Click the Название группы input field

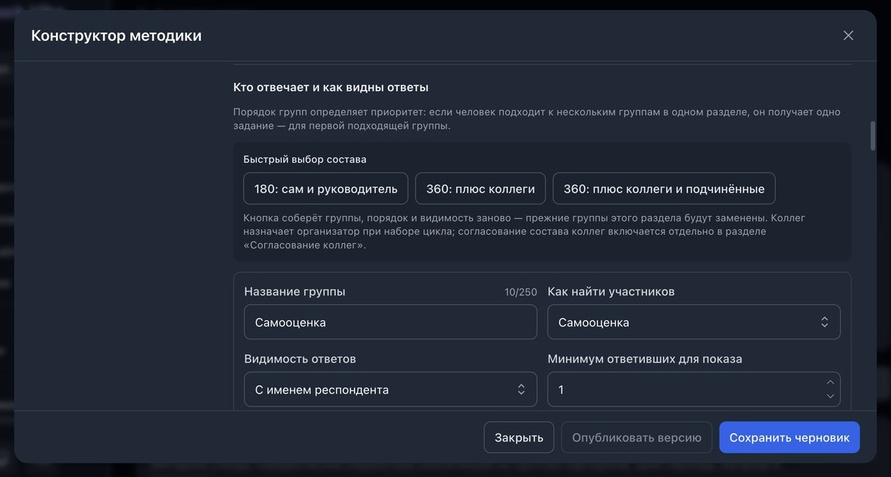(390, 322)
